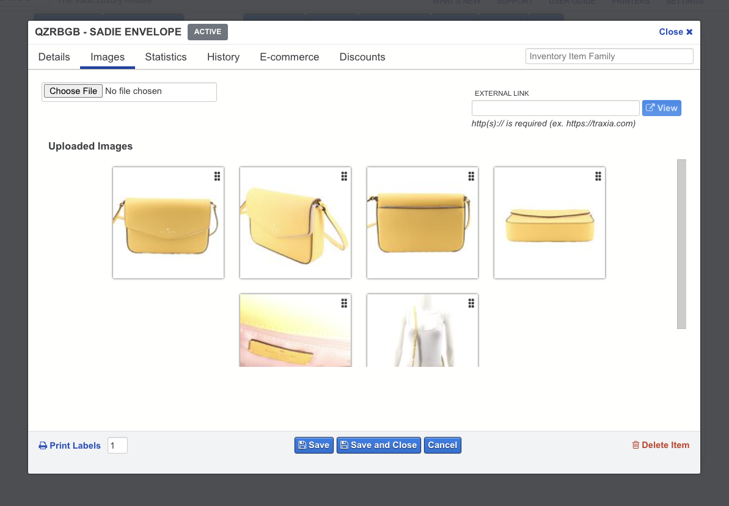Click the trash icon beside Delete Item
The width and height of the screenshot is (729, 506).
636,445
